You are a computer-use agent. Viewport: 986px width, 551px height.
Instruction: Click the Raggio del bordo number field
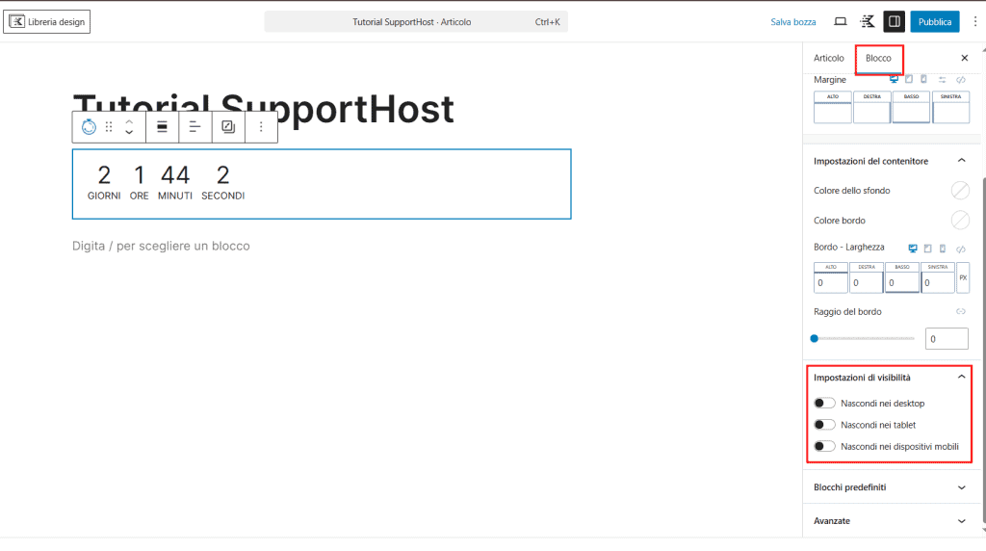pos(947,338)
